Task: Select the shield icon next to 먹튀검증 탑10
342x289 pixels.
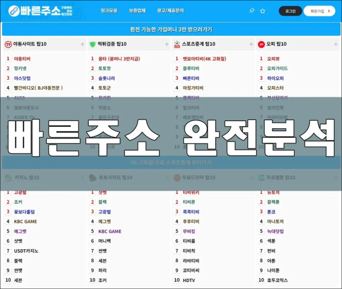Action: click(93, 44)
